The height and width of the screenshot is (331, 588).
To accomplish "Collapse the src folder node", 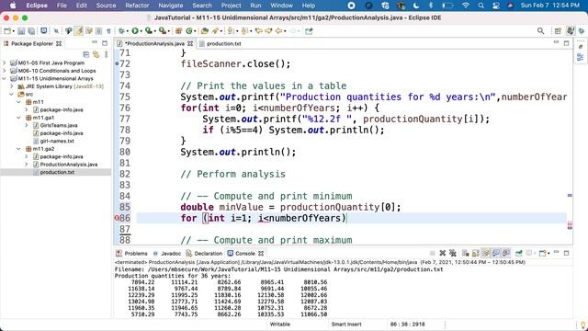I will [12, 94].
